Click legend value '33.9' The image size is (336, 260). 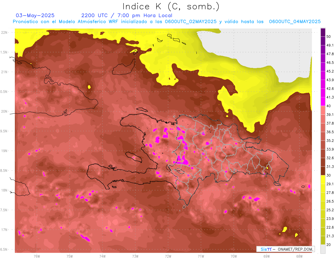[x=330, y=149]
